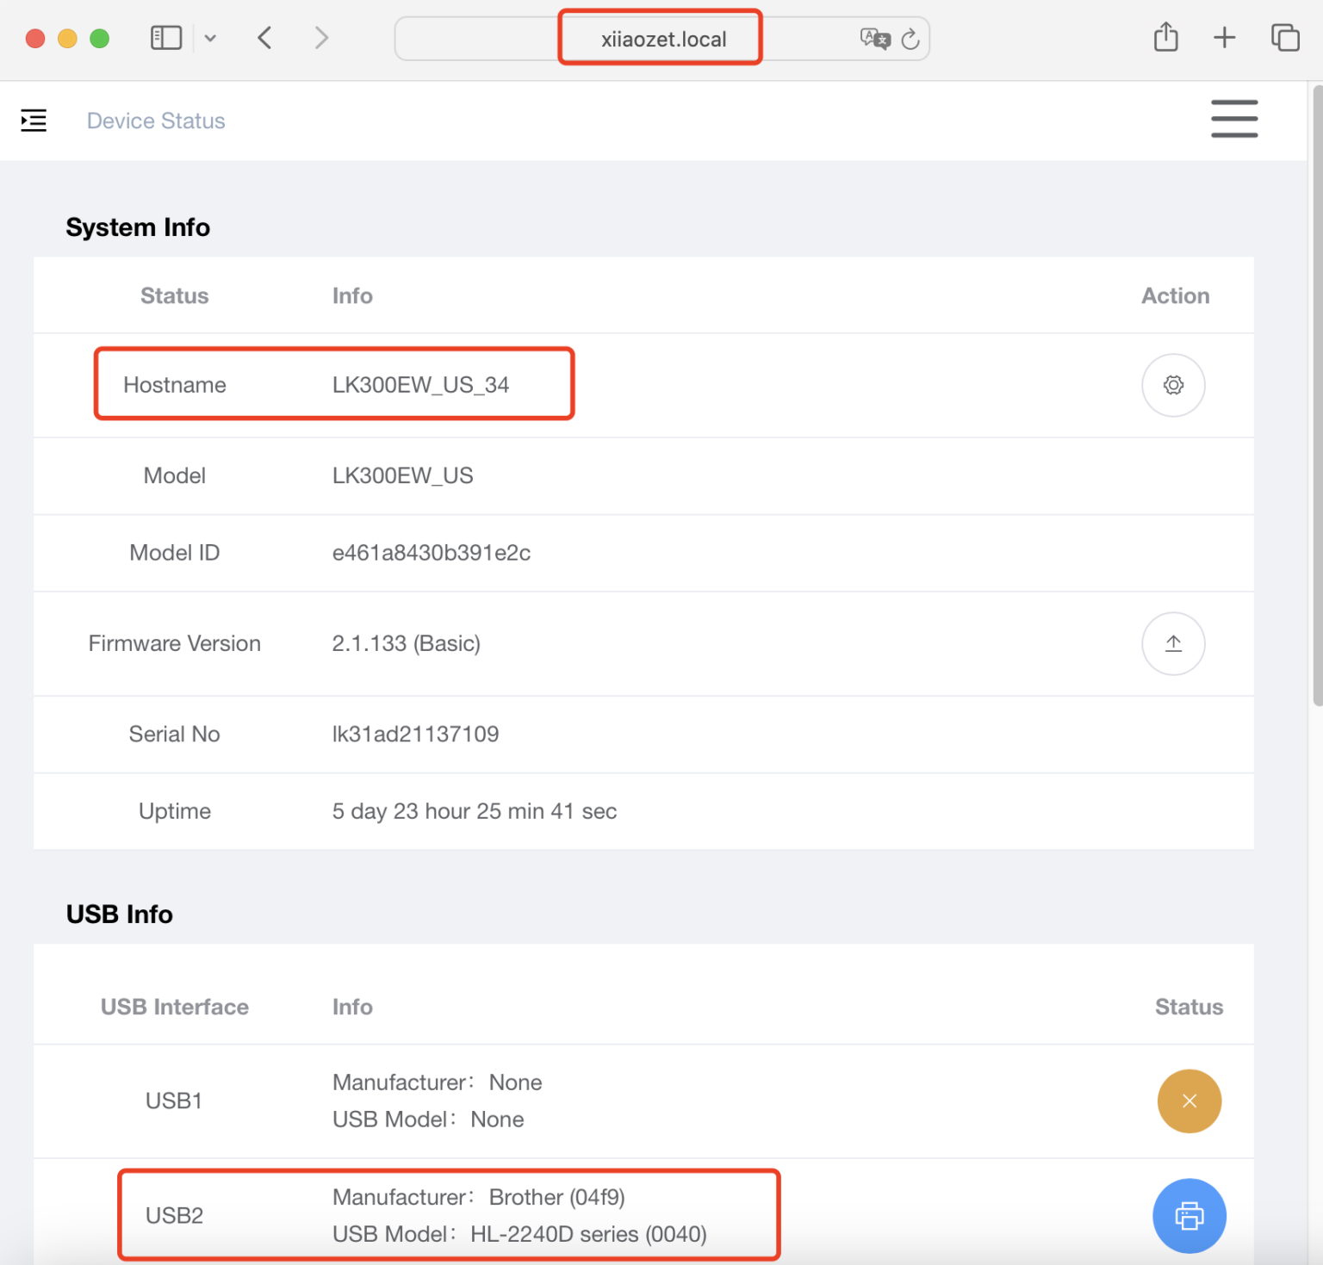
Task: Toggle the Safari sidebar
Action: pos(165,38)
